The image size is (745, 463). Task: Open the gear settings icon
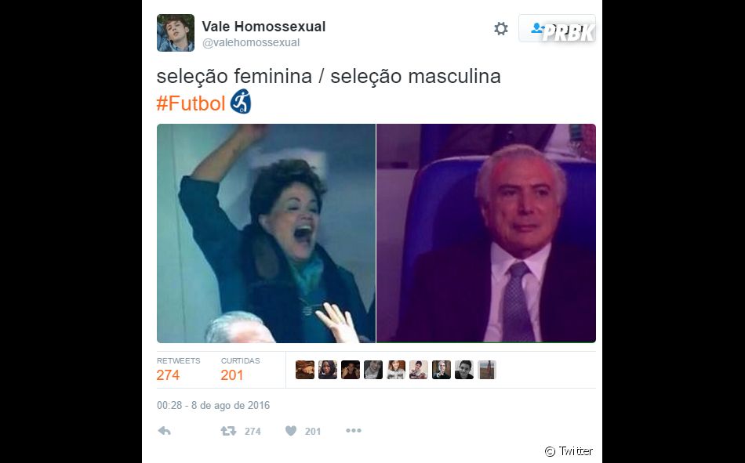(x=501, y=28)
